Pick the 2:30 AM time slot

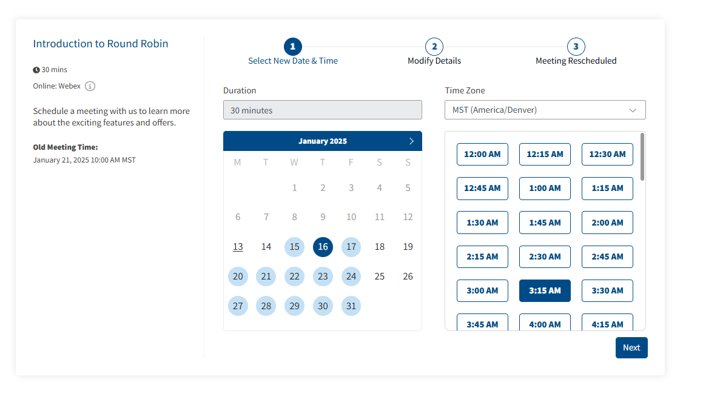coord(545,256)
